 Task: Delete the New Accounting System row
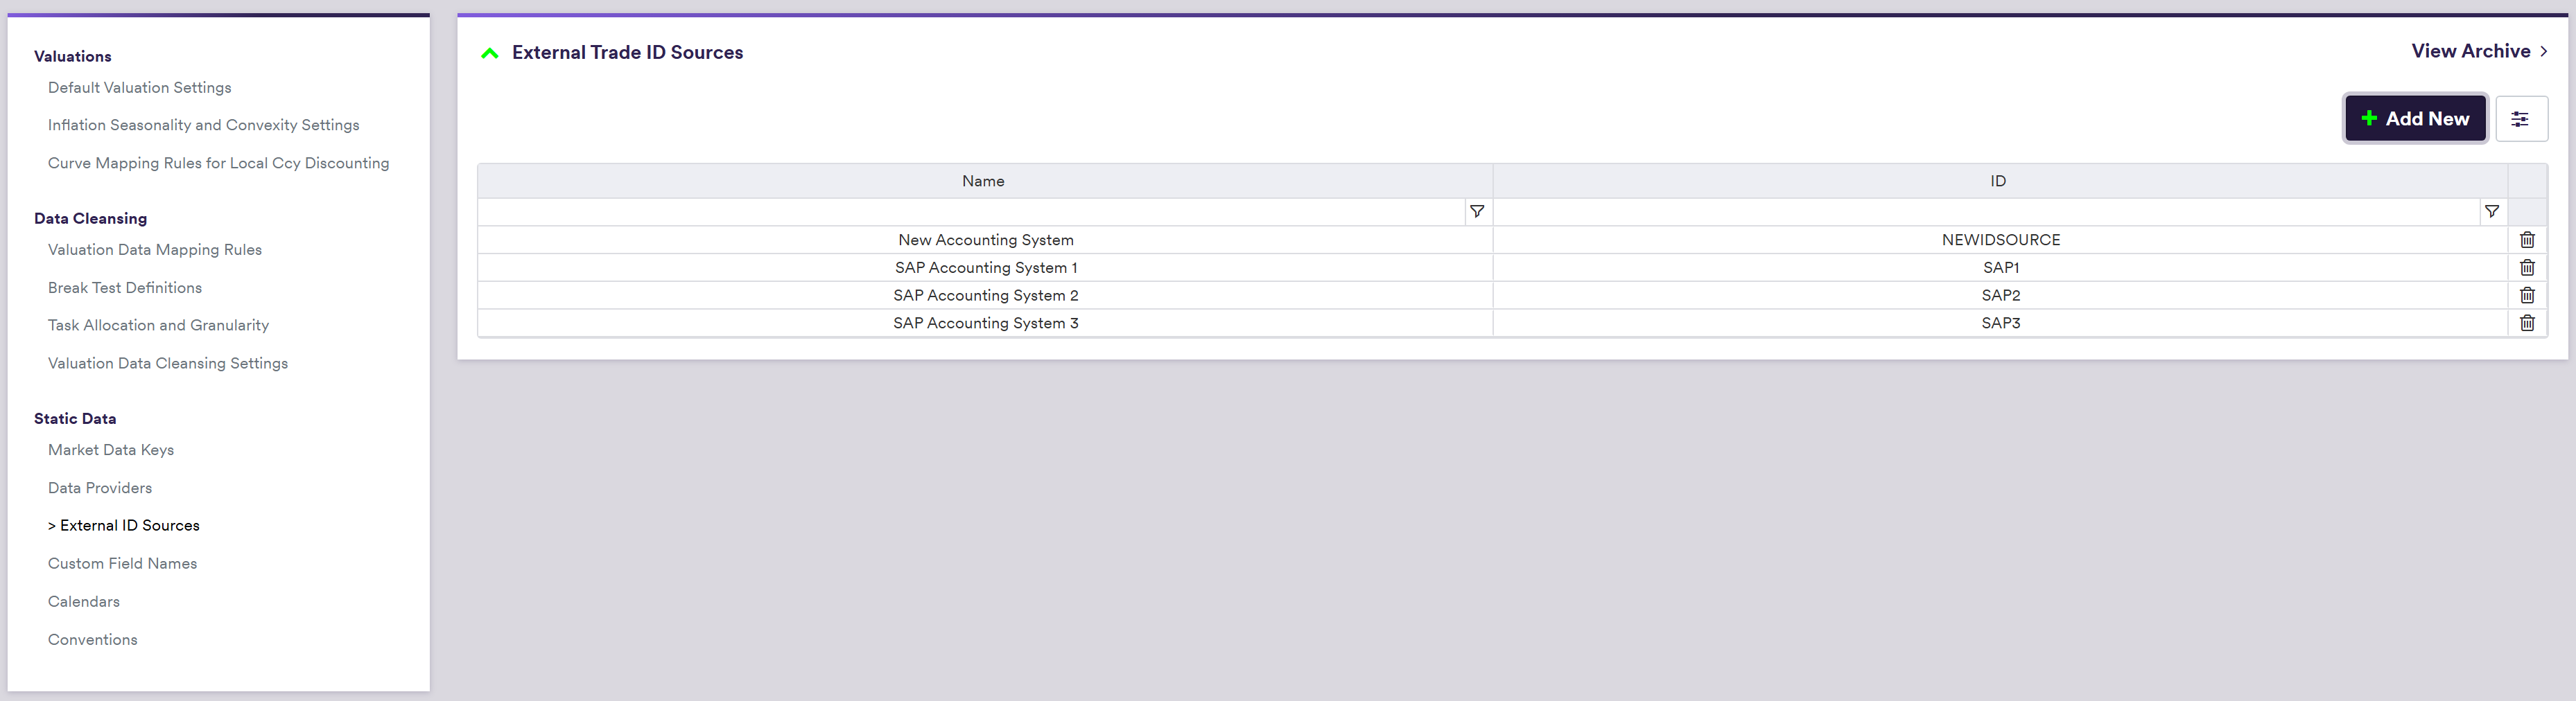pyautogui.click(x=2526, y=240)
